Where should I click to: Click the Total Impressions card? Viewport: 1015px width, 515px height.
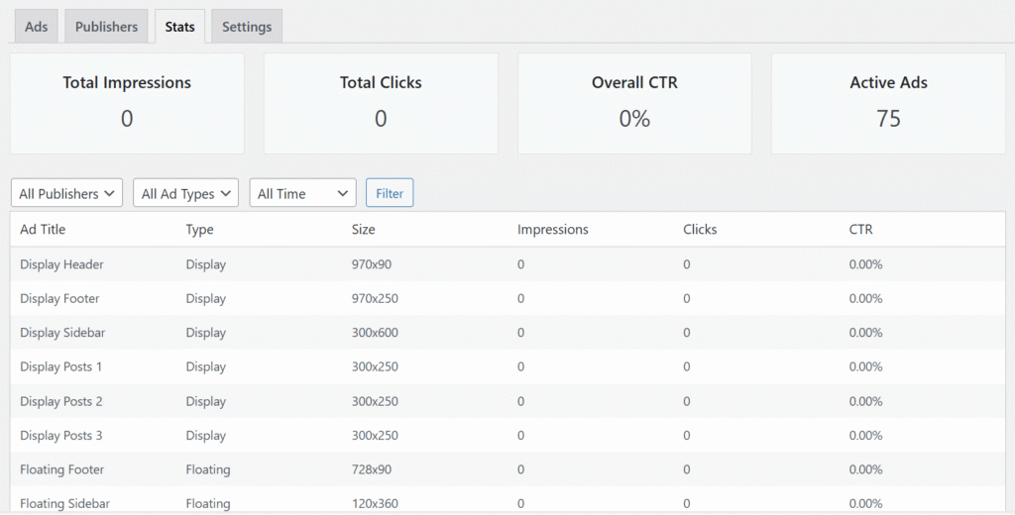click(127, 104)
